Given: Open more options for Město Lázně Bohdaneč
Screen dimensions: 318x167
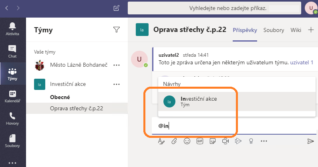Looking at the screenshot, I should point(117,65).
